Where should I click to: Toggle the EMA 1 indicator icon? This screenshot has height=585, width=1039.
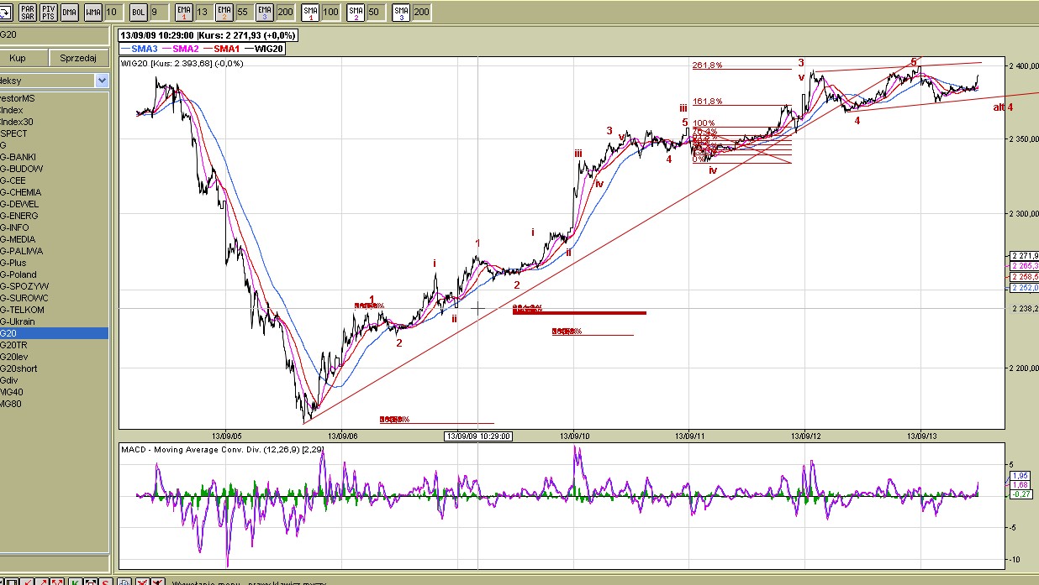[x=184, y=12]
